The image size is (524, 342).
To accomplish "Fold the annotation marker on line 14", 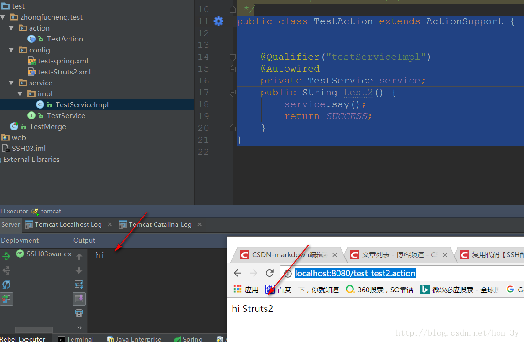I will pyautogui.click(x=233, y=57).
